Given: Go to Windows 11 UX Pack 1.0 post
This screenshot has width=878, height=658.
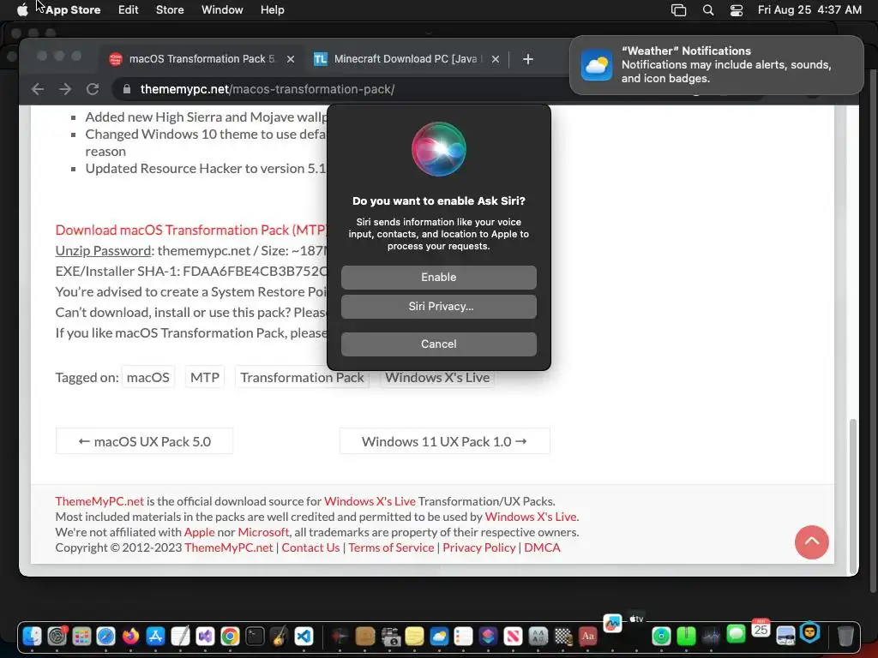Looking at the screenshot, I should click(x=444, y=441).
